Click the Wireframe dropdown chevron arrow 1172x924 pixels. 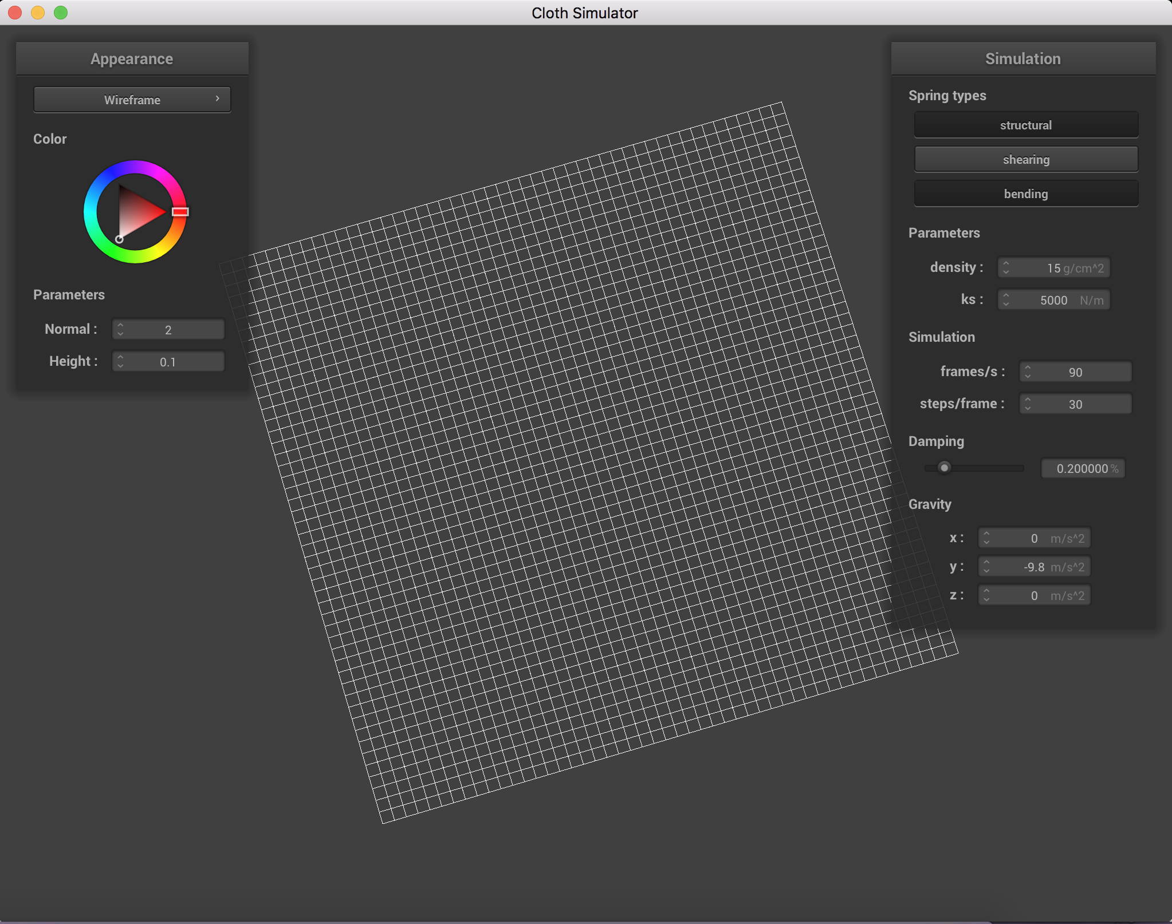pos(218,98)
